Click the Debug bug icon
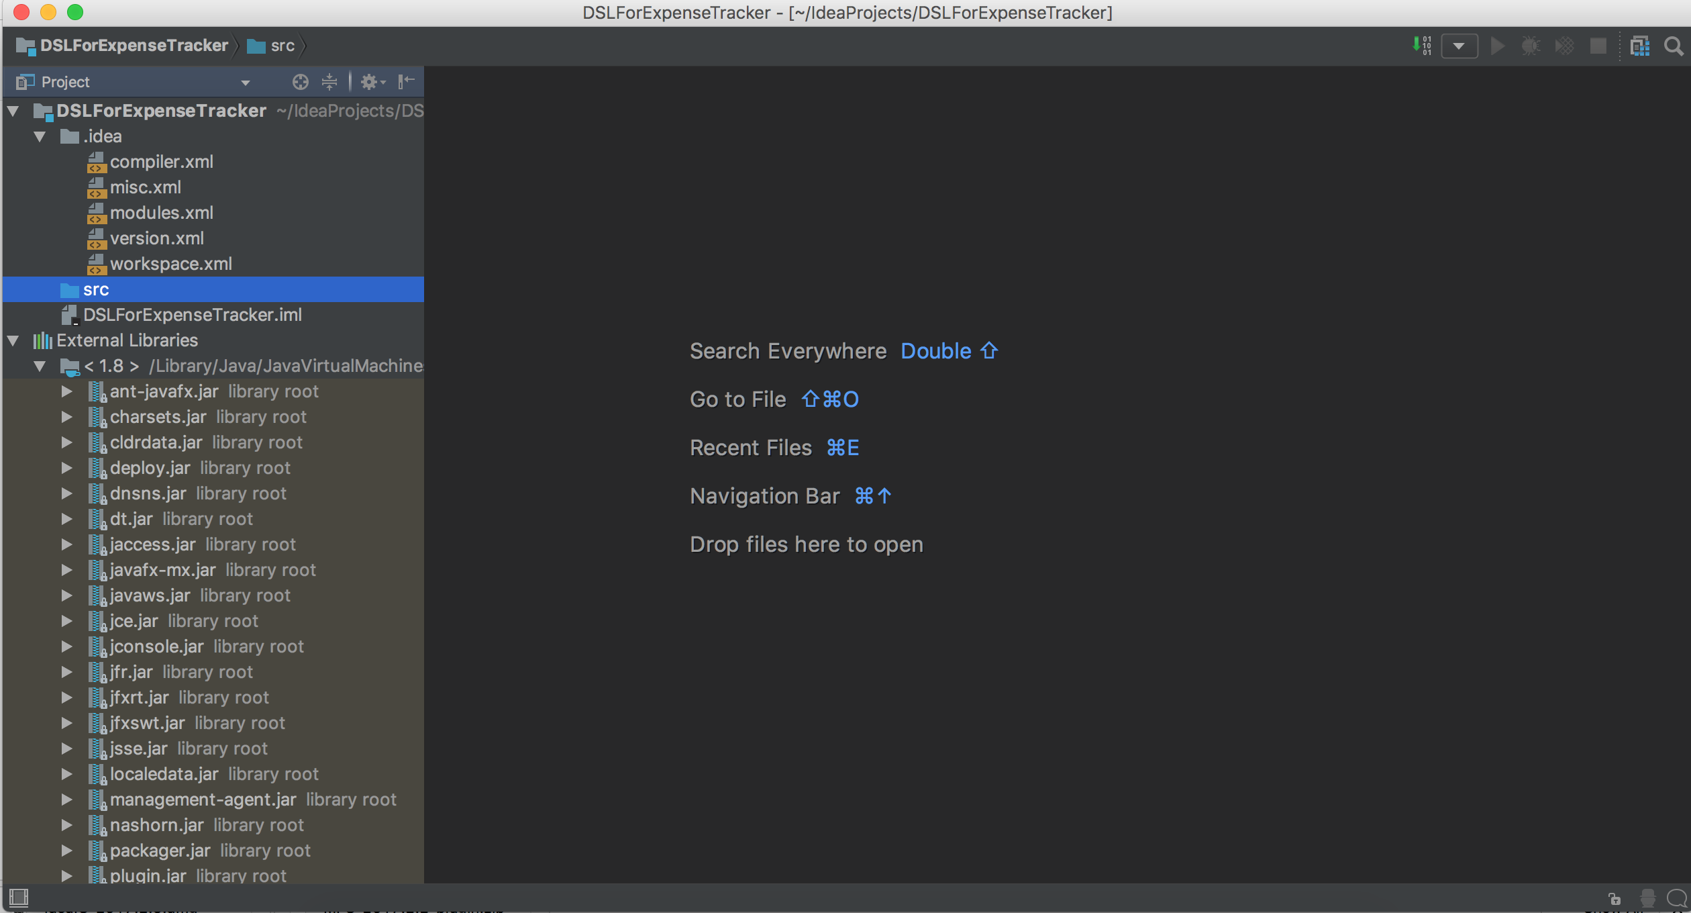Image resolution: width=1691 pixels, height=913 pixels. tap(1530, 46)
